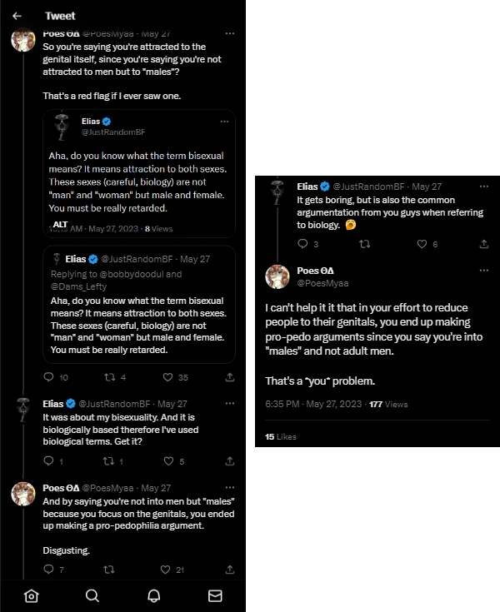The width and height of the screenshot is (500, 612).
Task: Reply to Elias's 'It gets boring' tweet
Action: click(x=303, y=244)
